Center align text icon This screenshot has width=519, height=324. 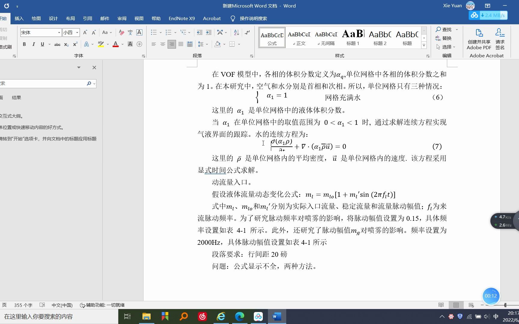point(162,44)
